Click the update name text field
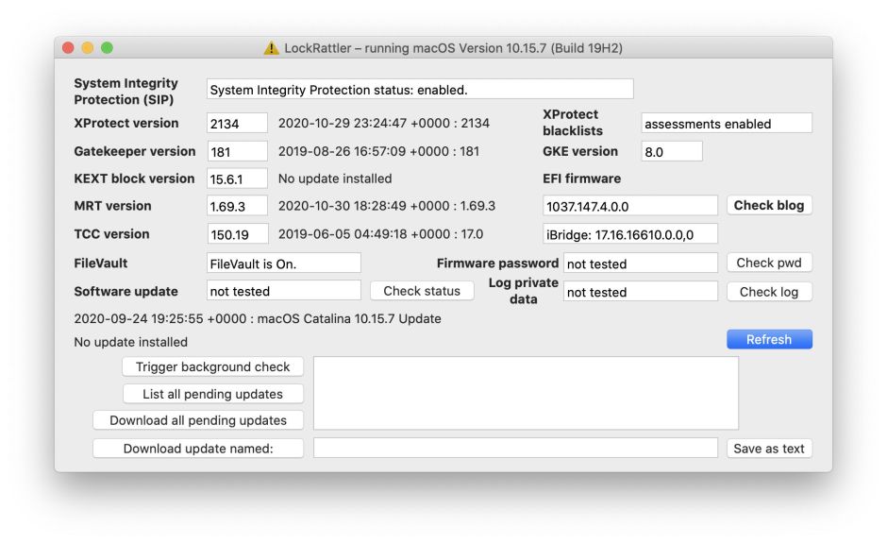Viewport: 887px width, 544px height. (515, 449)
